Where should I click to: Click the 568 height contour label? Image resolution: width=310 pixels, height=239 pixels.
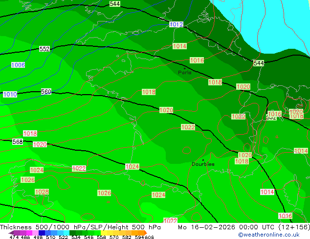(x=18, y=141)
